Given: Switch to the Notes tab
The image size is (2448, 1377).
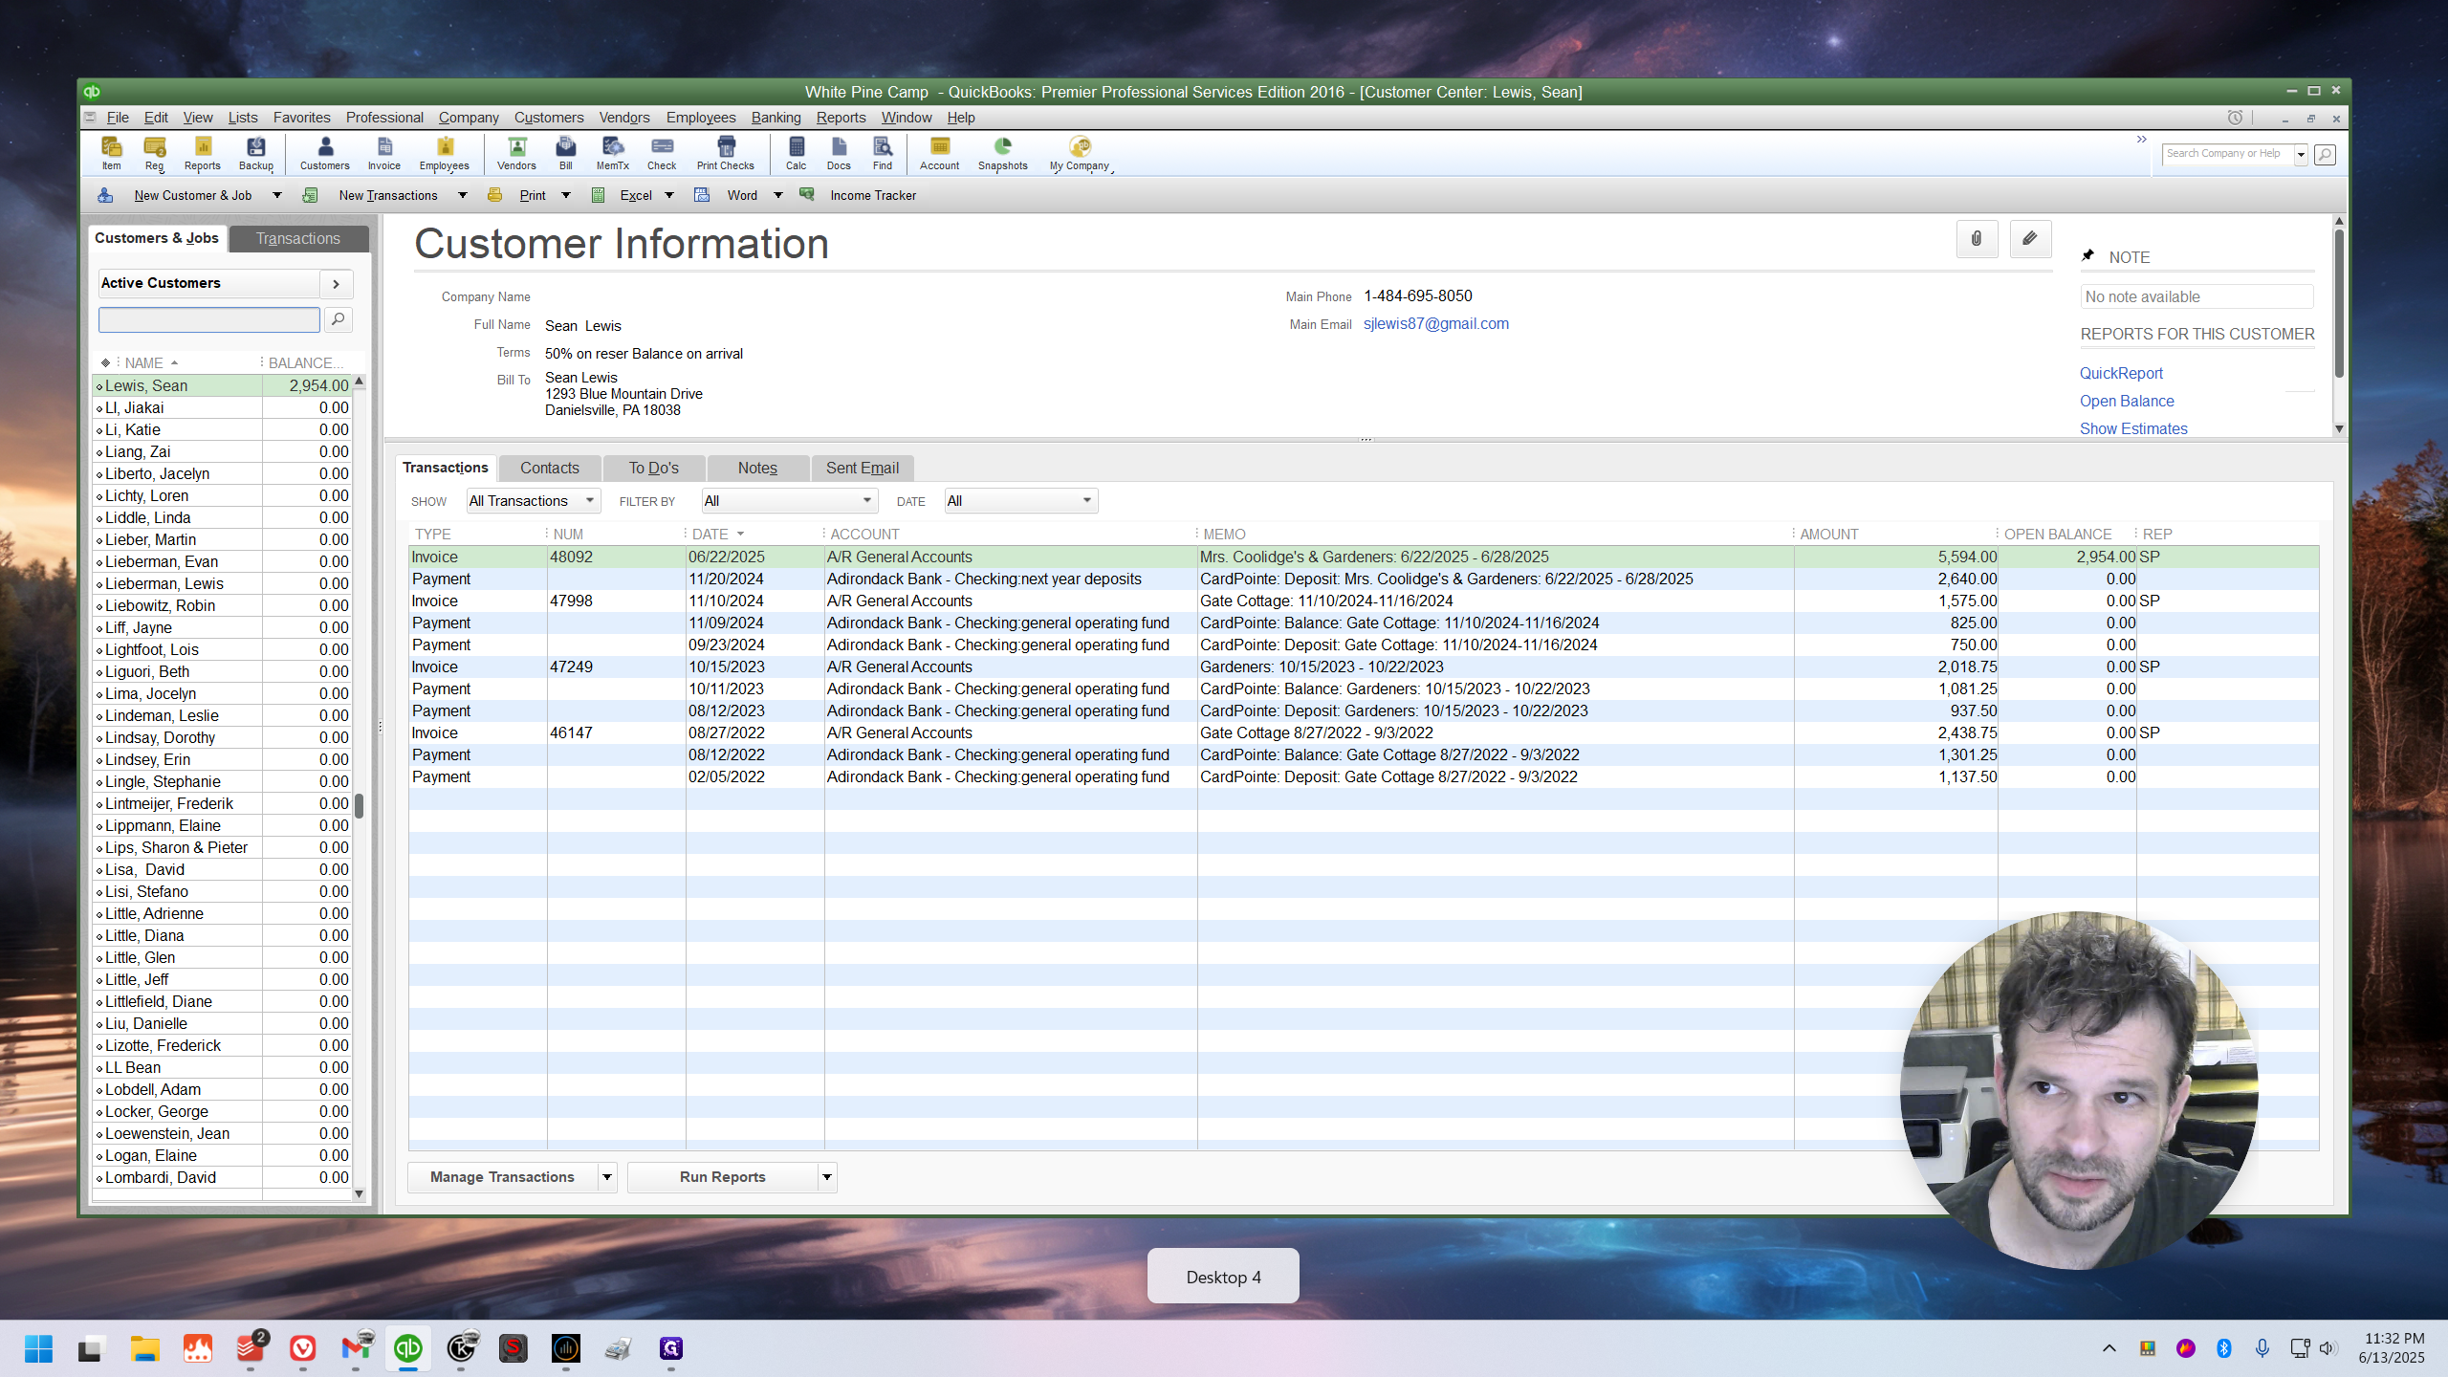Looking at the screenshot, I should point(757,469).
